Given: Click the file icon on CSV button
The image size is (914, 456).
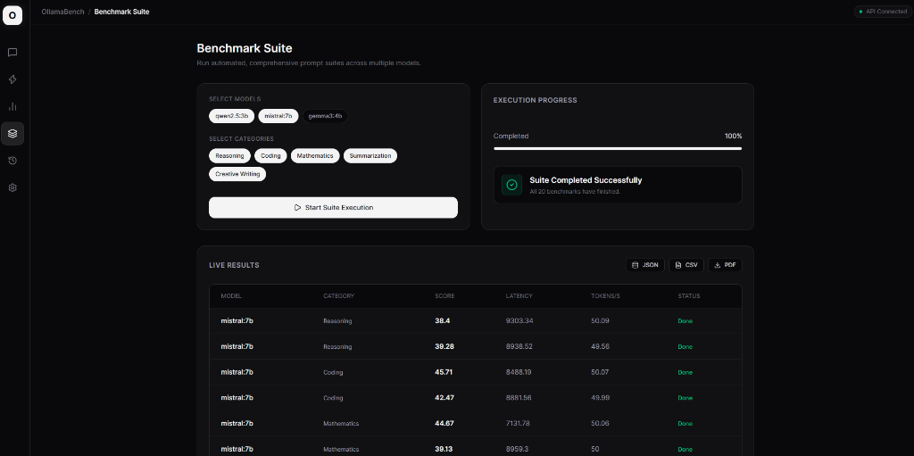Looking at the screenshot, I should pos(678,265).
